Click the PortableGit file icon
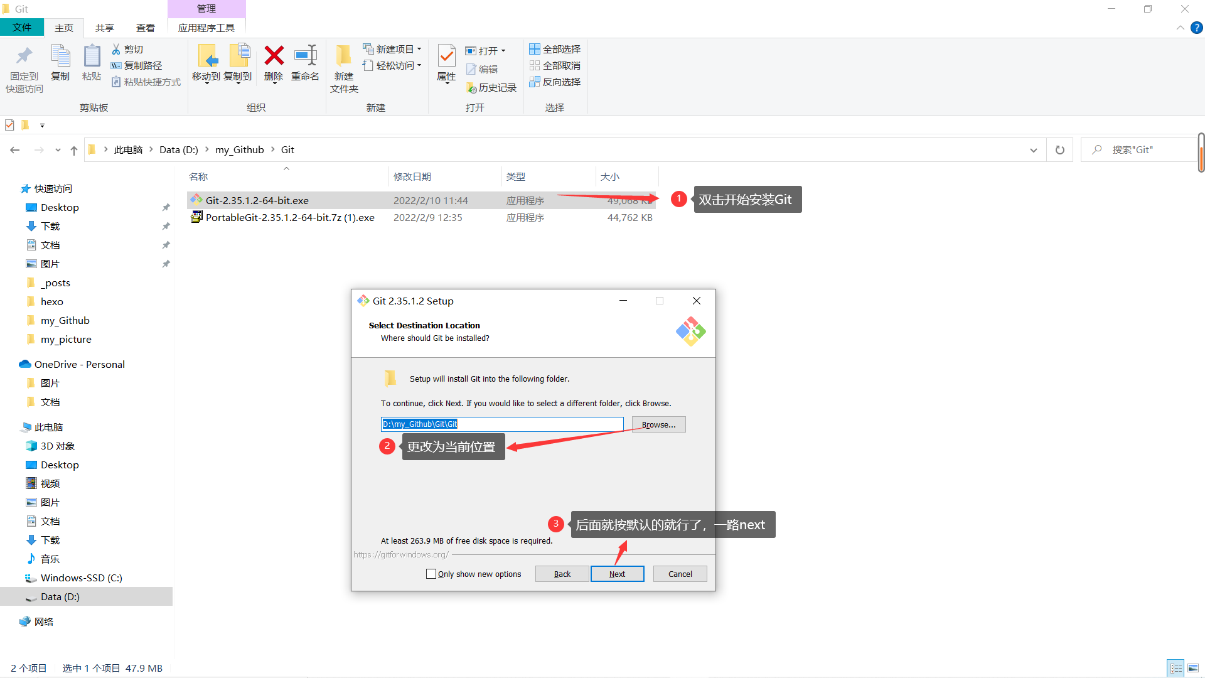This screenshot has height=678, width=1205. point(196,217)
